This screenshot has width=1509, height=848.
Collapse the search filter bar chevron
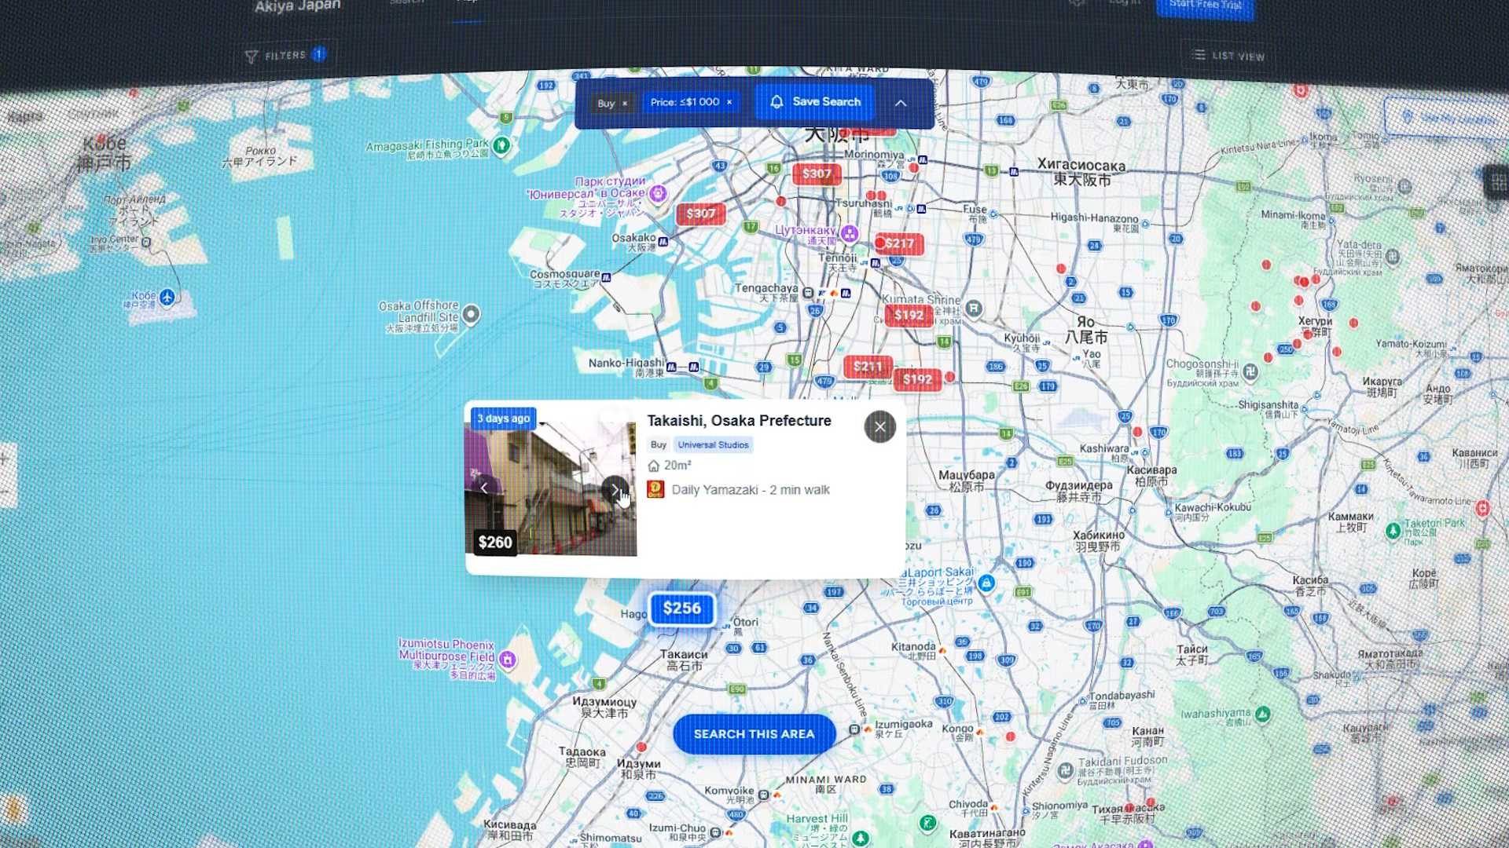click(x=901, y=103)
